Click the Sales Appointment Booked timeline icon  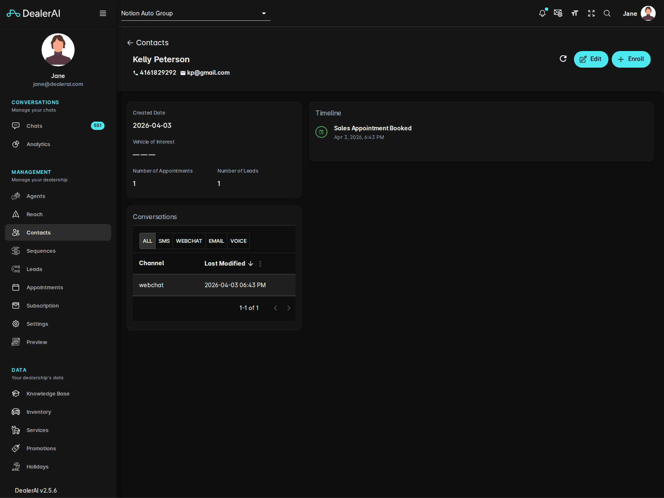(321, 132)
